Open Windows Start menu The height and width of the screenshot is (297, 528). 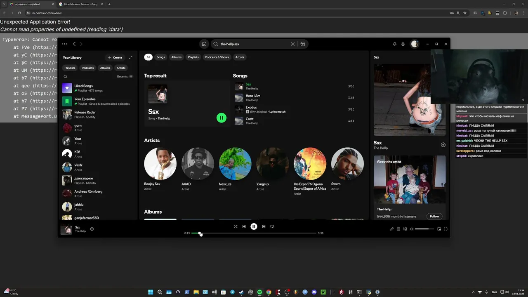(151, 292)
